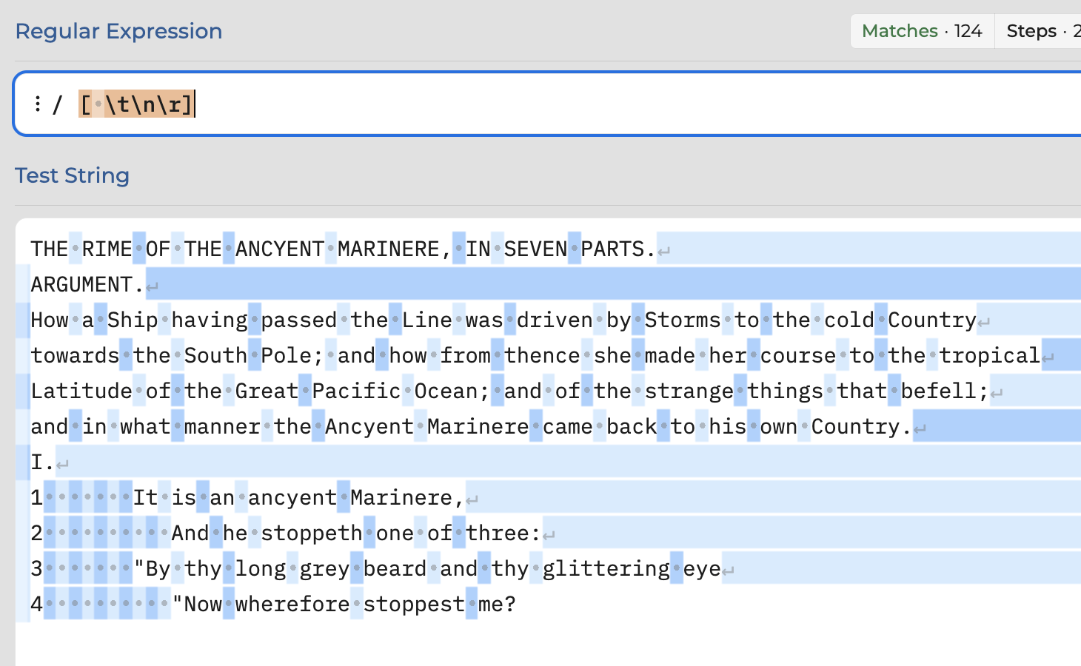1081x666 pixels.
Task: Click the word Great in the test string
Action: pyautogui.click(x=267, y=391)
